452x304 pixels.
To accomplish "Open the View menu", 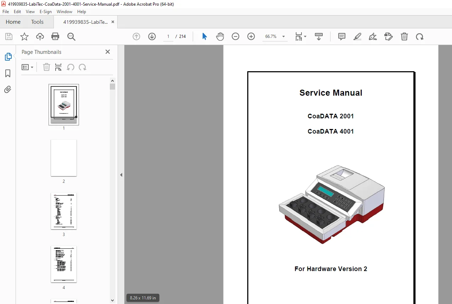I will pos(30,12).
